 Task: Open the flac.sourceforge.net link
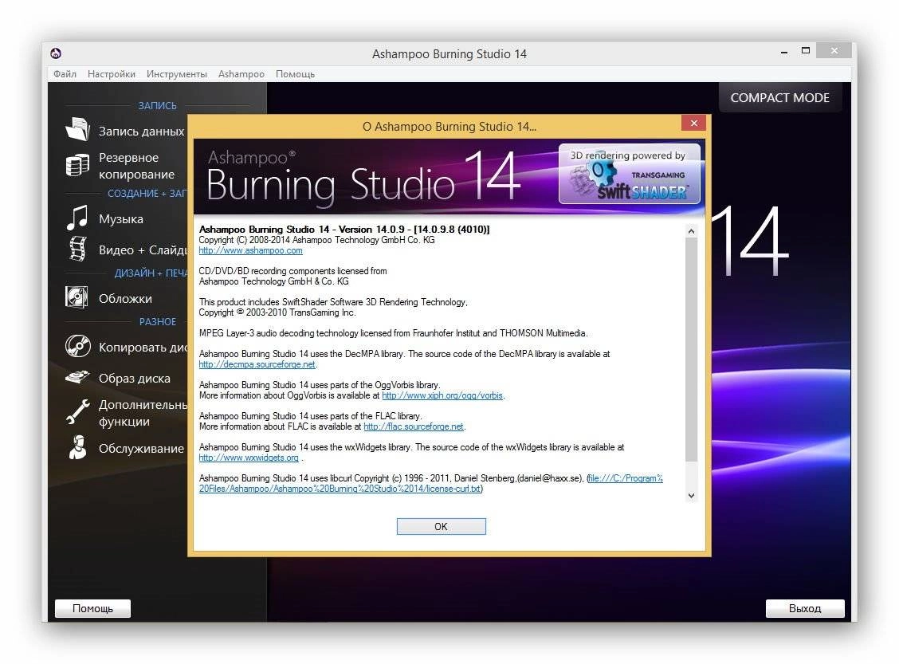[x=414, y=426]
